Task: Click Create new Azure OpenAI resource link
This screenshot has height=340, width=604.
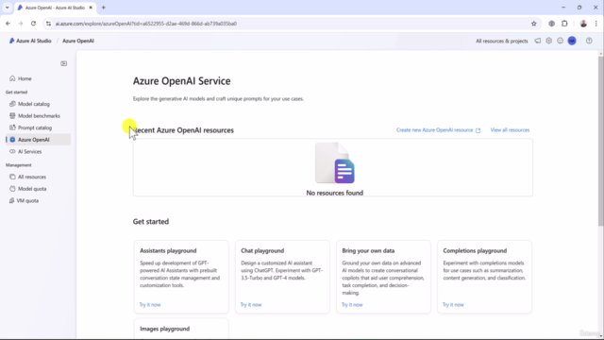Action: (438, 130)
